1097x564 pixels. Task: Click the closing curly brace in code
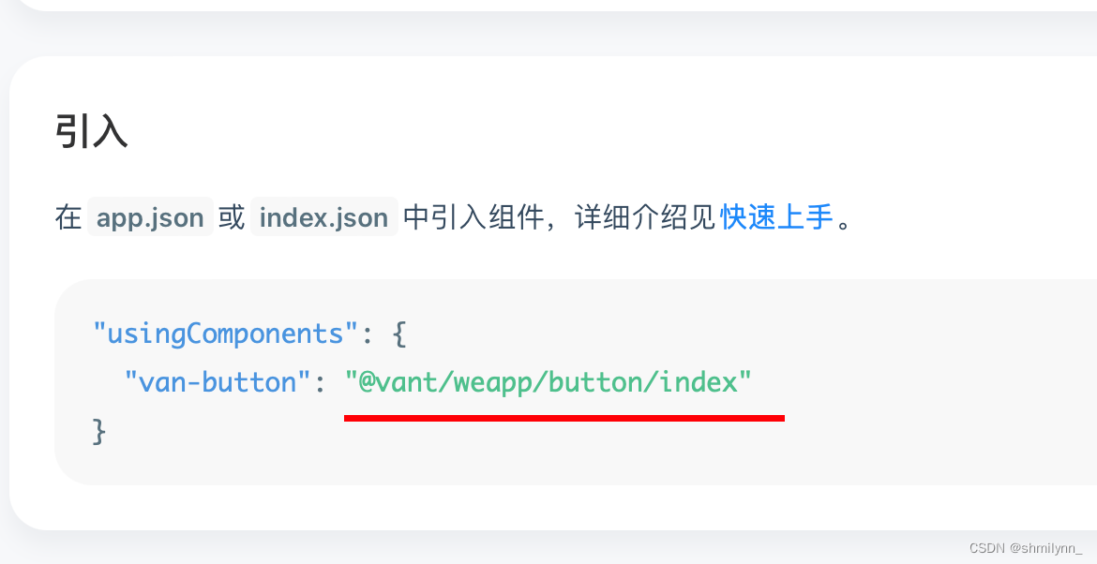[x=99, y=432]
